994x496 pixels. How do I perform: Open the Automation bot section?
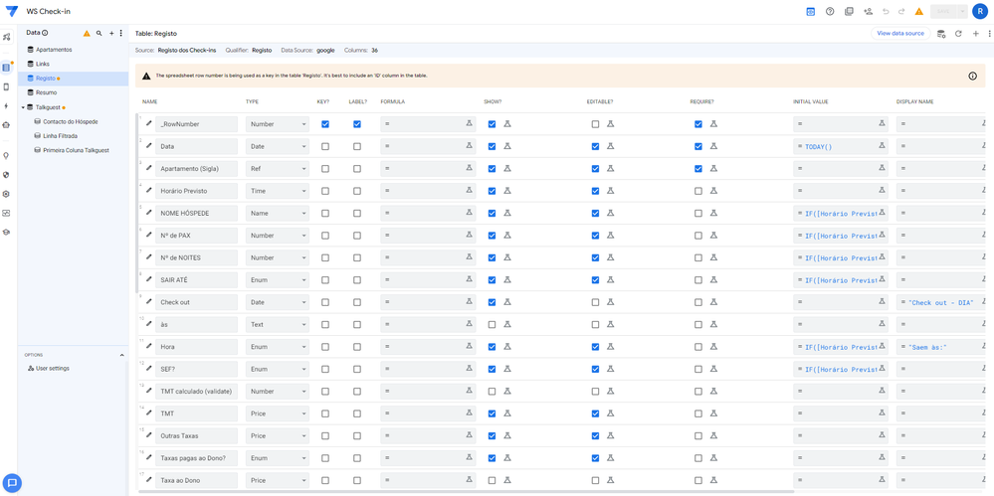(6, 125)
